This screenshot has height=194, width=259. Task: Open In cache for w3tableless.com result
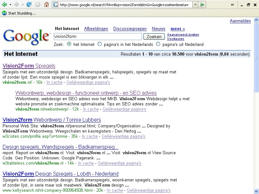(86, 163)
